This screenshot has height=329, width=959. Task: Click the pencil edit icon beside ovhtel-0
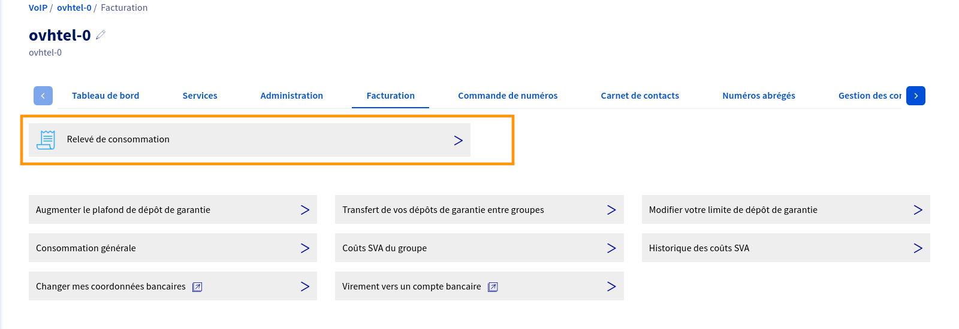[101, 35]
